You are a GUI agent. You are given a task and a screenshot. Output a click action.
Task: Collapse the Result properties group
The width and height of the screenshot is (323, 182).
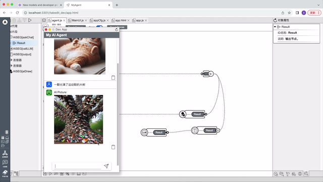pyautogui.click(x=275, y=27)
